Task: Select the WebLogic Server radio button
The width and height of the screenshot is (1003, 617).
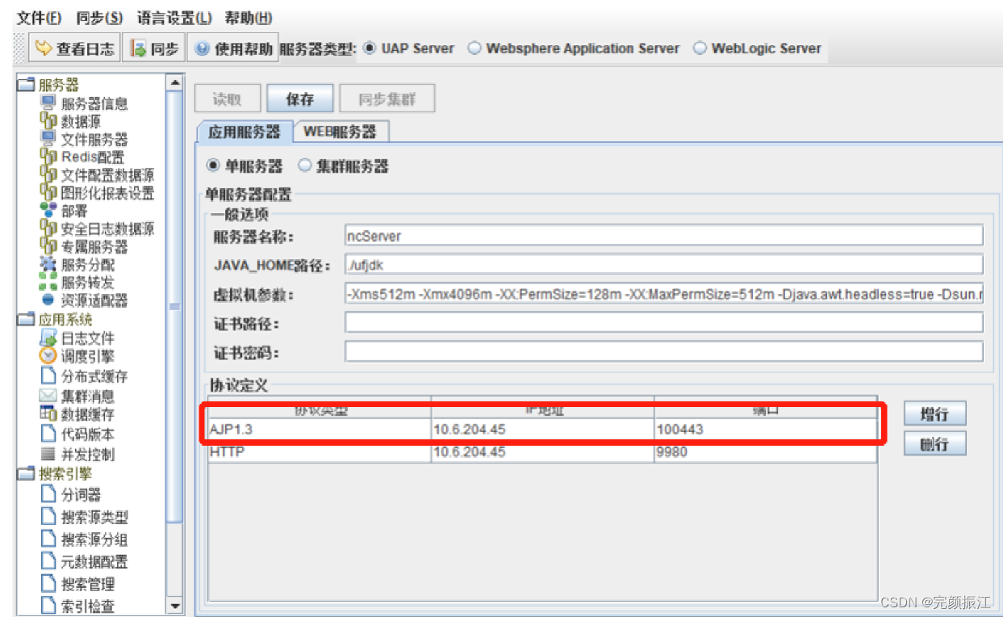Action: (701, 48)
